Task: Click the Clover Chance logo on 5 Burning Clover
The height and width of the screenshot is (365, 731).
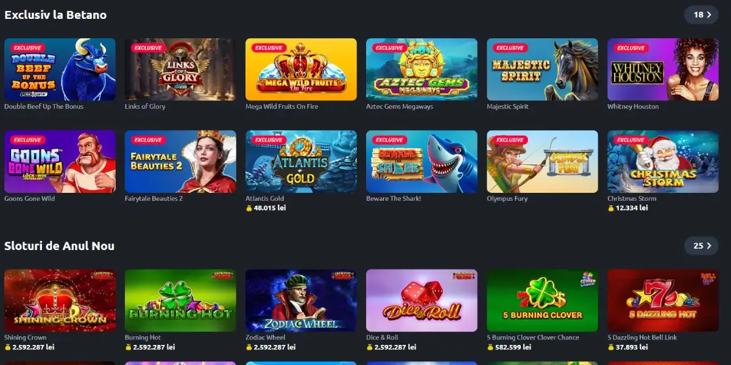Action: click(x=587, y=279)
